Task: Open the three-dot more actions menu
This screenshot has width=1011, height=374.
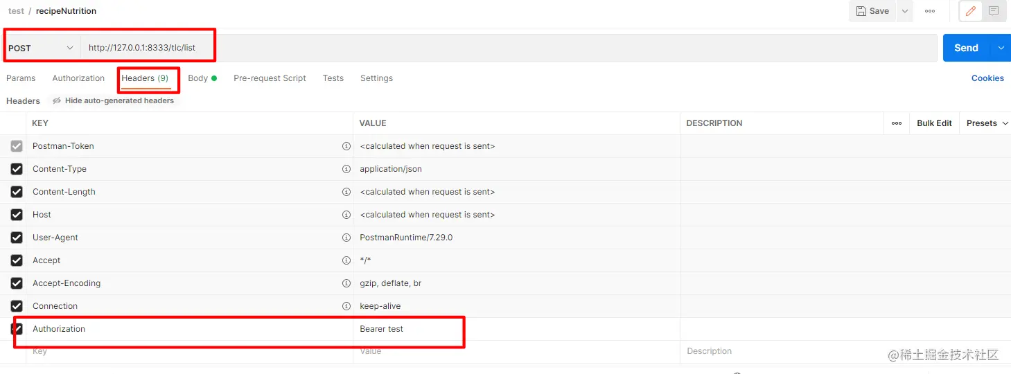Action: pyautogui.click(x=930, y=11)
